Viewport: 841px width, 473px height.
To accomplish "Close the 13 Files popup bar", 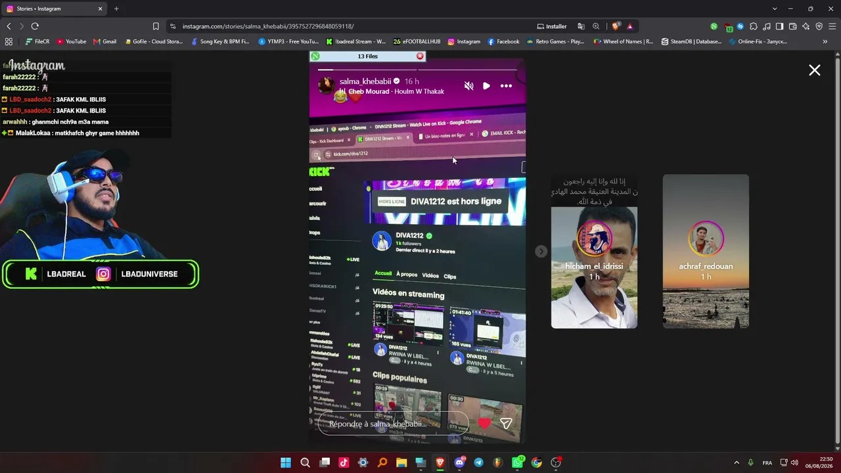I will tap(420, 56).
